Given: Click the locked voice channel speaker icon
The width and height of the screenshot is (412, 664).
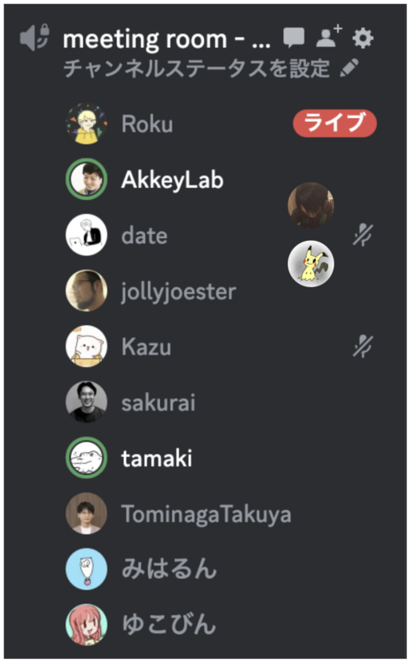Looking at the screenshot, I should coord(35,39).
